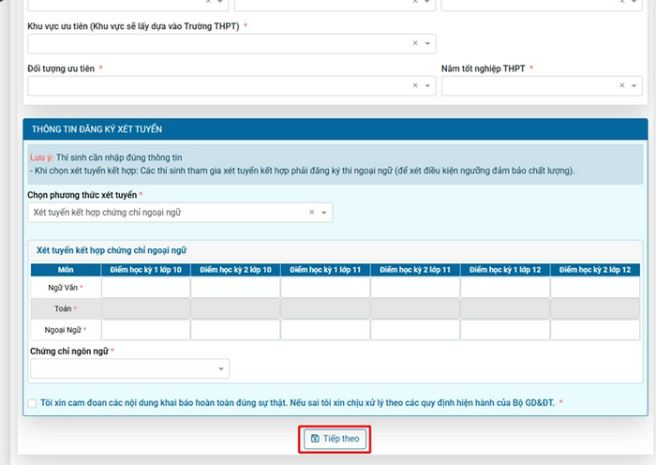Click the Điểm học kỳ 1 lớp 10 header

pyautogui.click(x=145, y=270)
